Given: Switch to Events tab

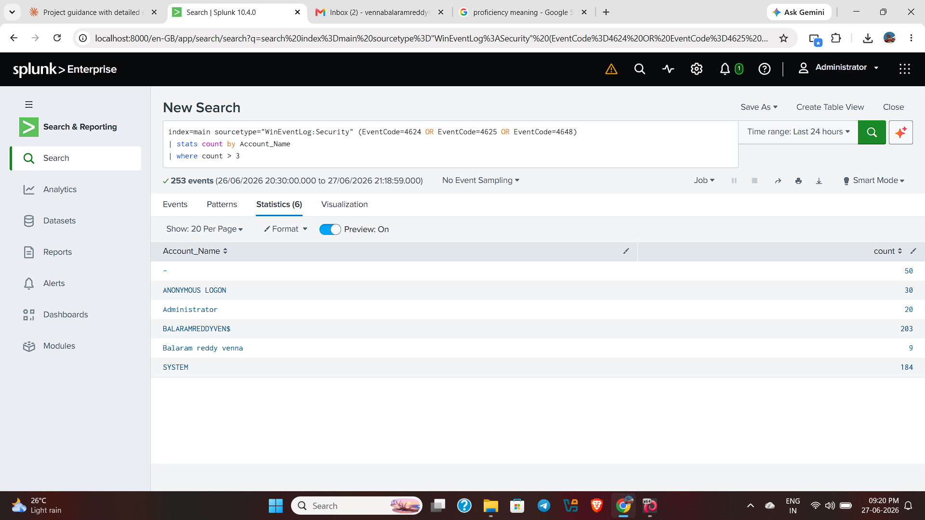Looking at the screenshot, I should click(x=175, y=205).
